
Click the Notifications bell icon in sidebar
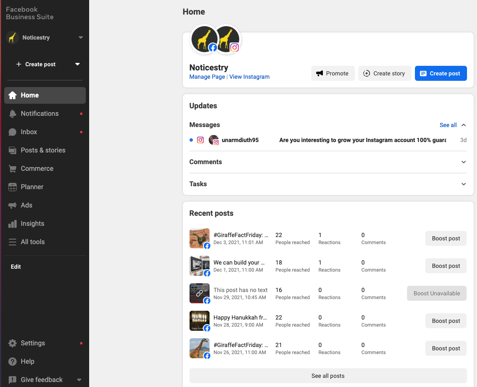[13, 114]
